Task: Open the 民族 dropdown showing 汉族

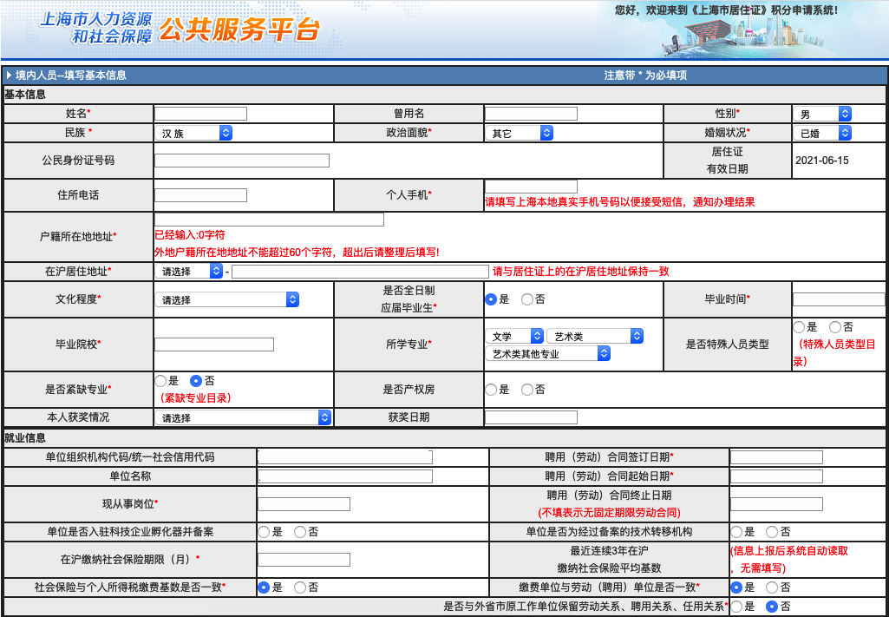Action: [193, 134]
